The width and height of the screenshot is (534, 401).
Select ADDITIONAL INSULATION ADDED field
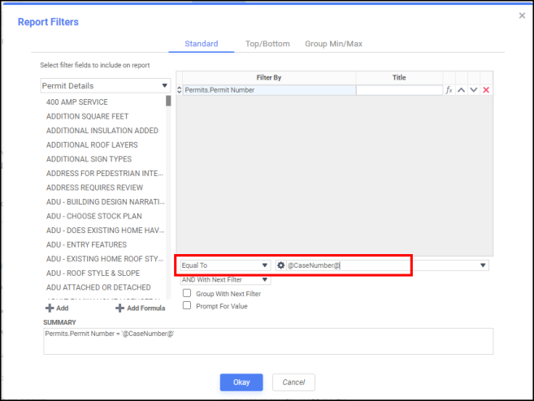point(102,131)
